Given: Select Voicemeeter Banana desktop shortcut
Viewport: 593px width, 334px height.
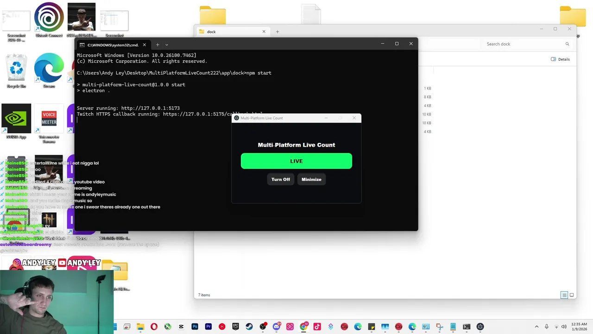Looking at the screenshot, I should (49, 123).
